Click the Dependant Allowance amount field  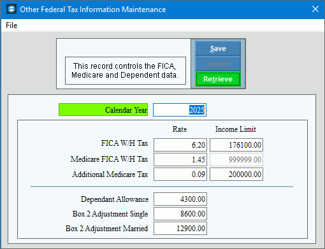180,199
